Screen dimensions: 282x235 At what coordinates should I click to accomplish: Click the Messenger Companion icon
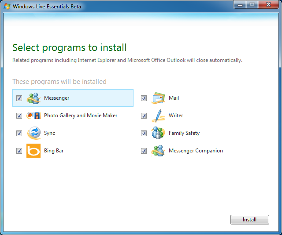pyautogui.click(x=158, y=151)
